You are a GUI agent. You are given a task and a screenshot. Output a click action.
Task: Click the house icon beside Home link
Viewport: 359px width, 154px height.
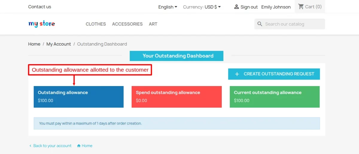[x=79, y=146]
